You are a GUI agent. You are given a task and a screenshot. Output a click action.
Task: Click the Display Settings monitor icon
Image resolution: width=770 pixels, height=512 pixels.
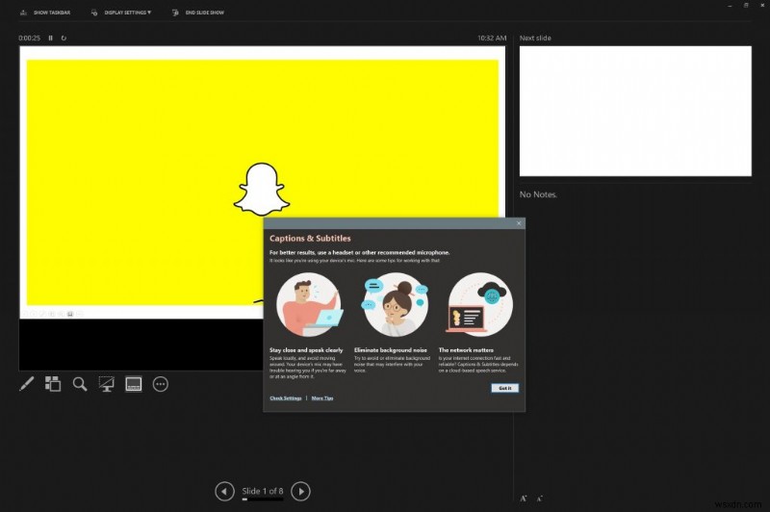[94, 13]
